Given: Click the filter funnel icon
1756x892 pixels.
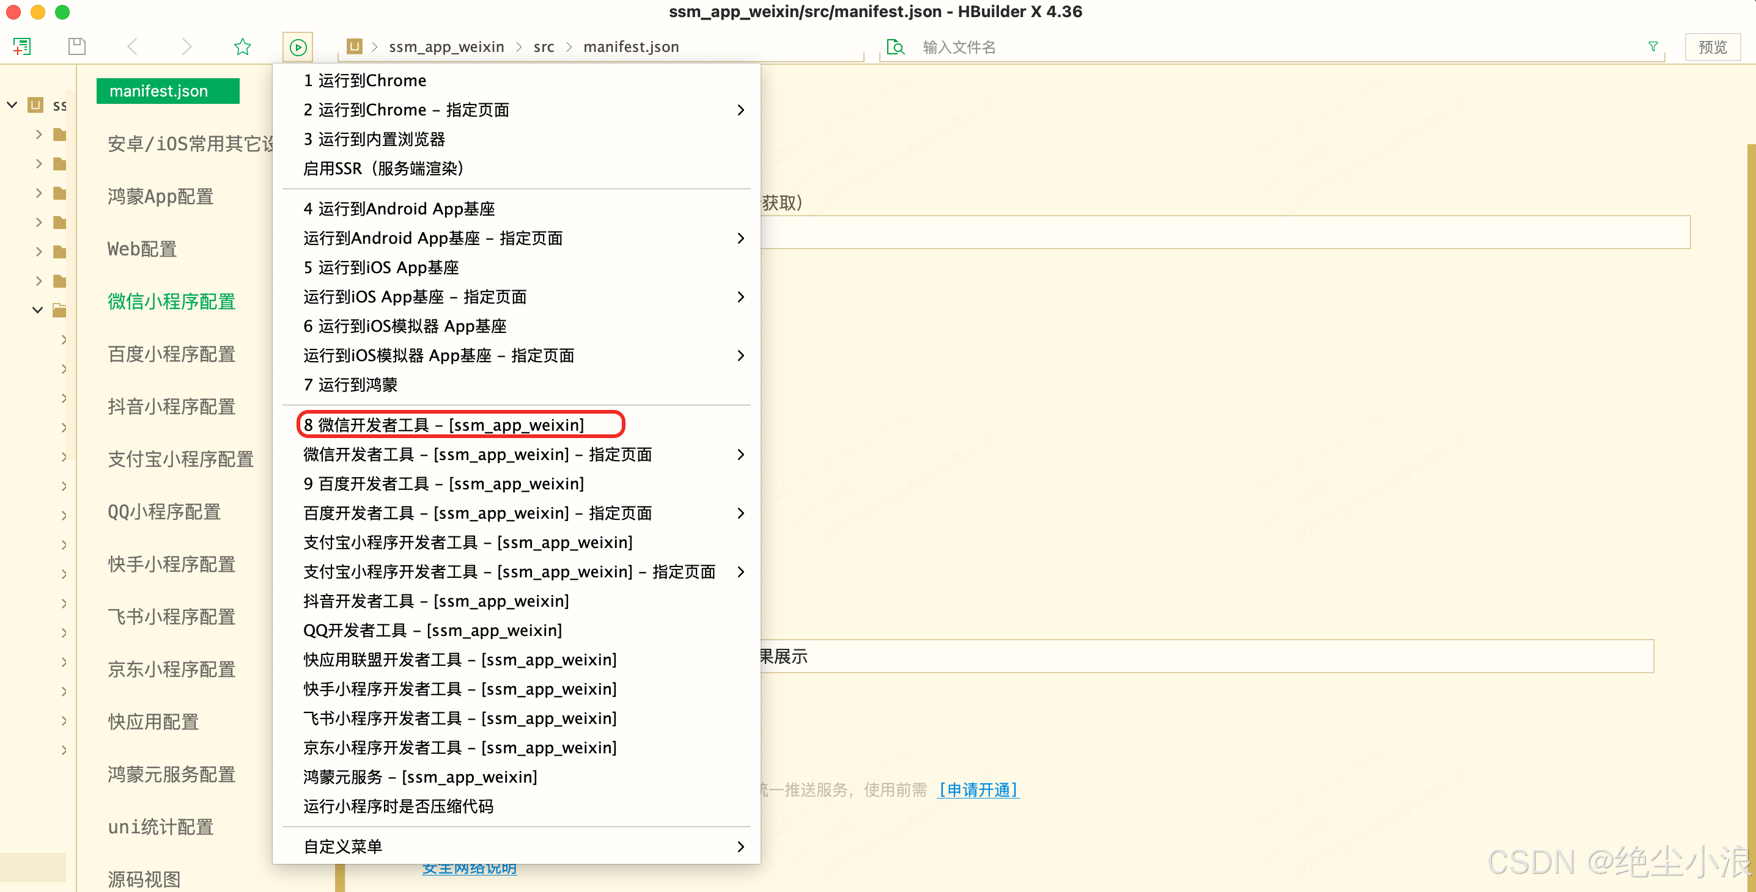Looking at the screenshot, I should (x=1653, y=46).
